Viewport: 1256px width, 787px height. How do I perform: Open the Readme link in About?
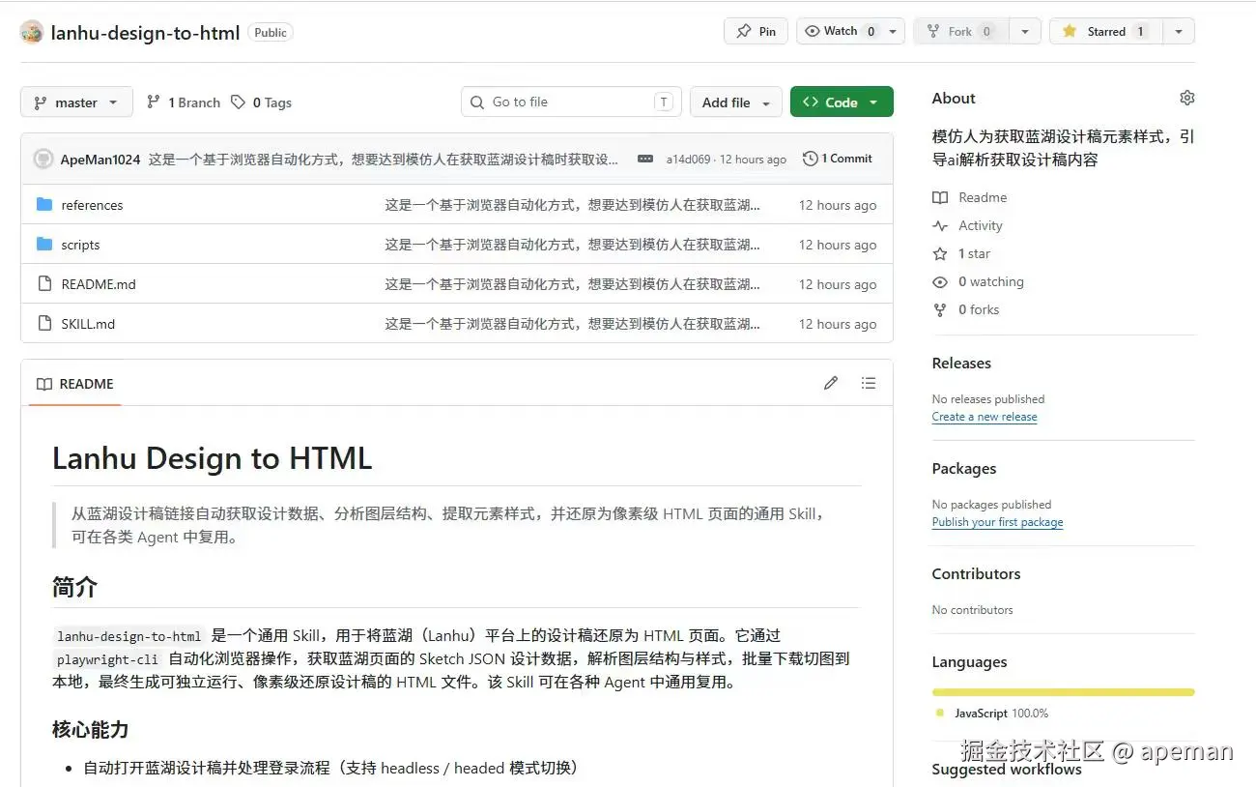[970, 197]
